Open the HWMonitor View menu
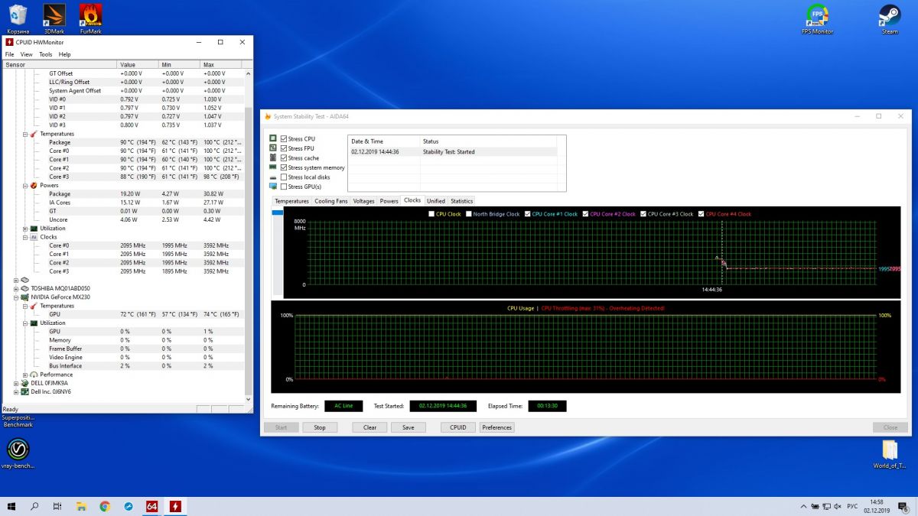This screenshot has height=516, width=918. (27, 54)
